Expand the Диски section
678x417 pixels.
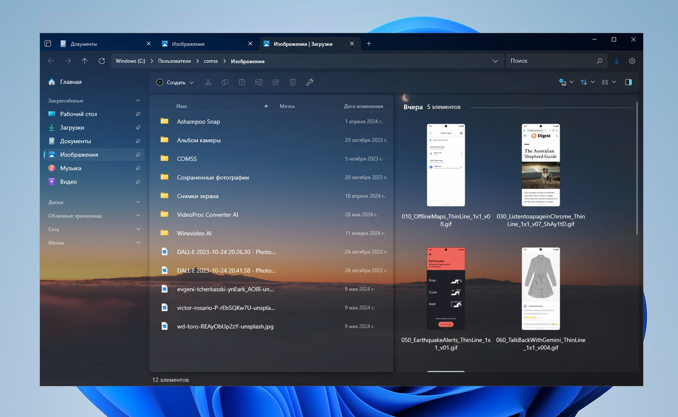point(138,202)
